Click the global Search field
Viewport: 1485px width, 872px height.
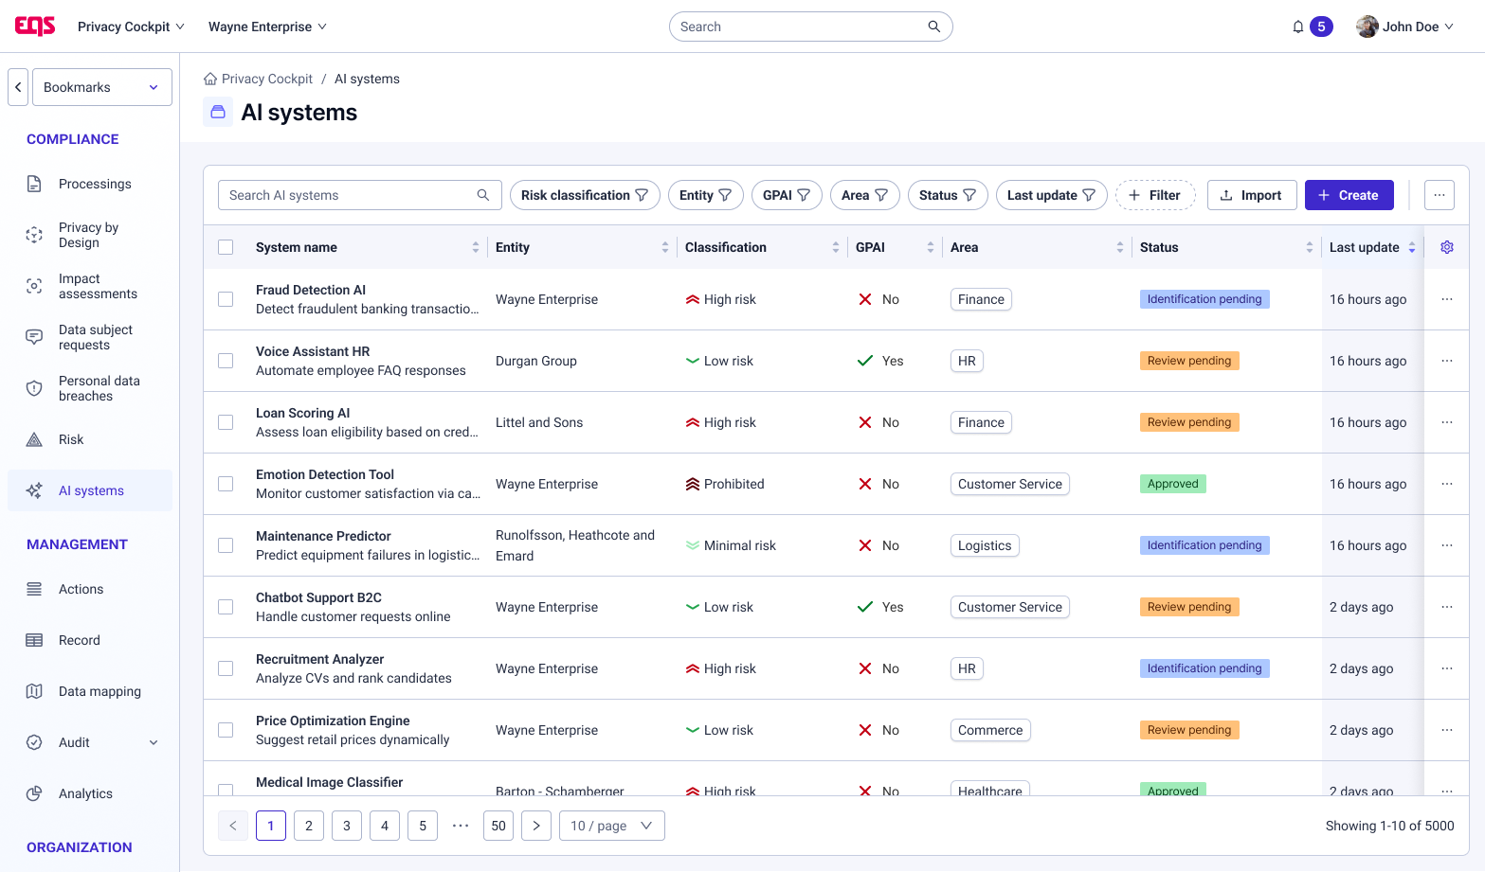[x=811, y=27]
